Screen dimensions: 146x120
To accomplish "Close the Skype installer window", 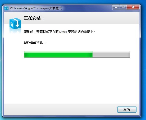I will (133, 7).
